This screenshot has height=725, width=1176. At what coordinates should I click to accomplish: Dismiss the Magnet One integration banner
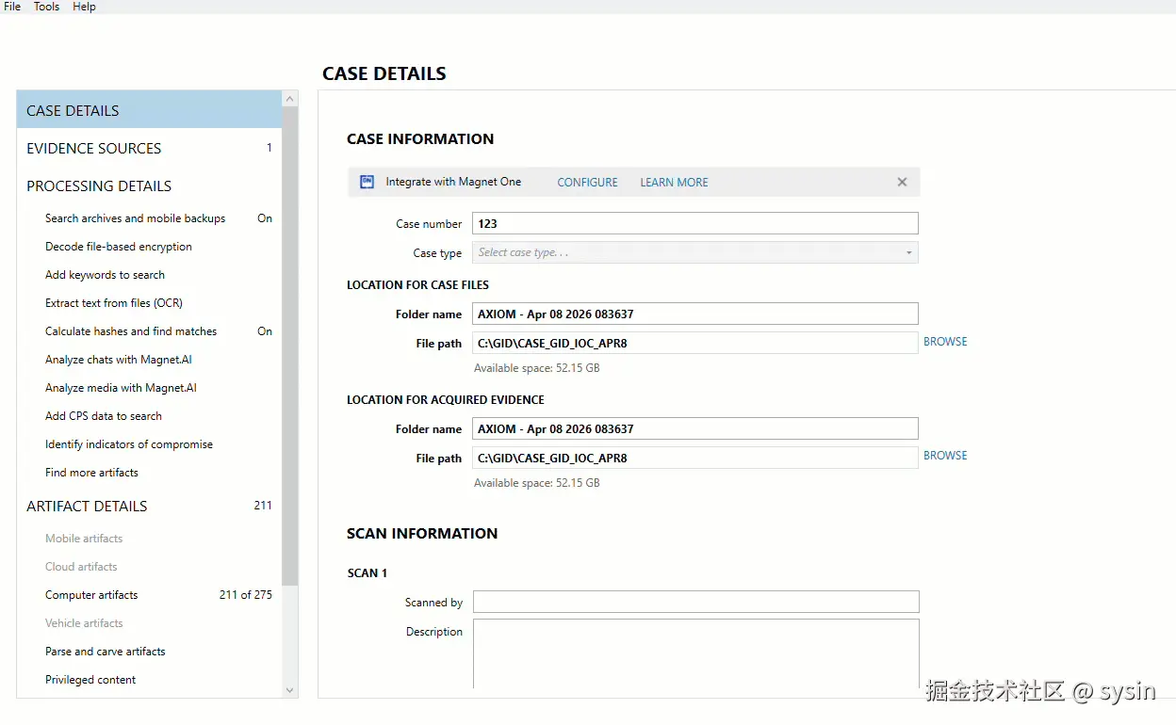pos(901,182)
